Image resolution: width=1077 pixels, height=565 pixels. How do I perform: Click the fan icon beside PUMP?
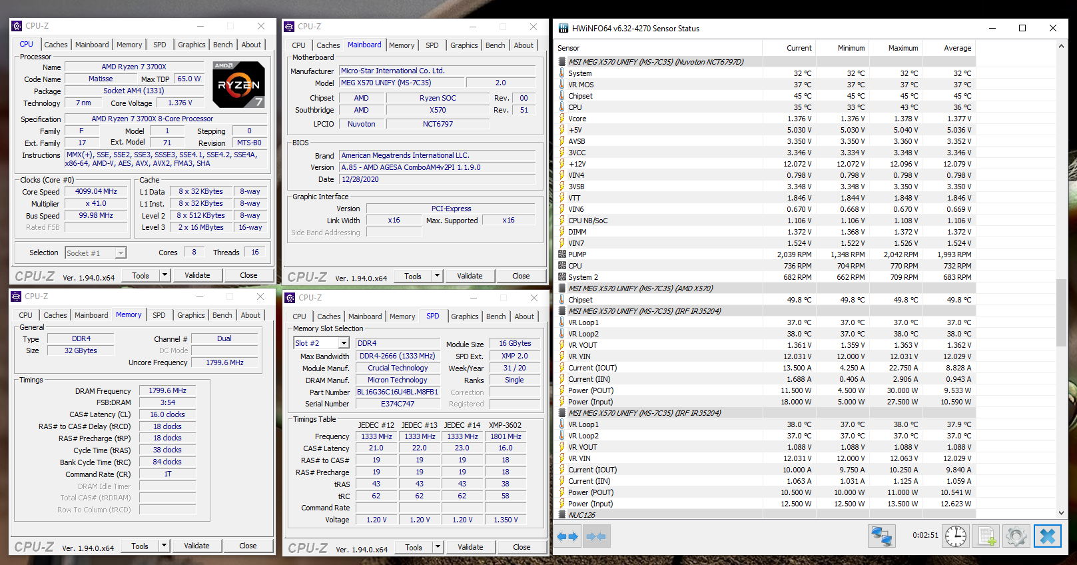[x=562, y=255]
